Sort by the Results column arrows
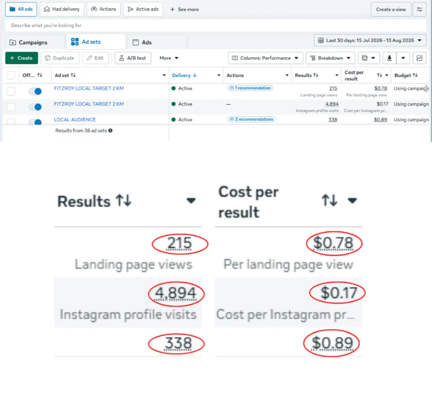This screenshot has height=402, width=432. coord(316,75)
